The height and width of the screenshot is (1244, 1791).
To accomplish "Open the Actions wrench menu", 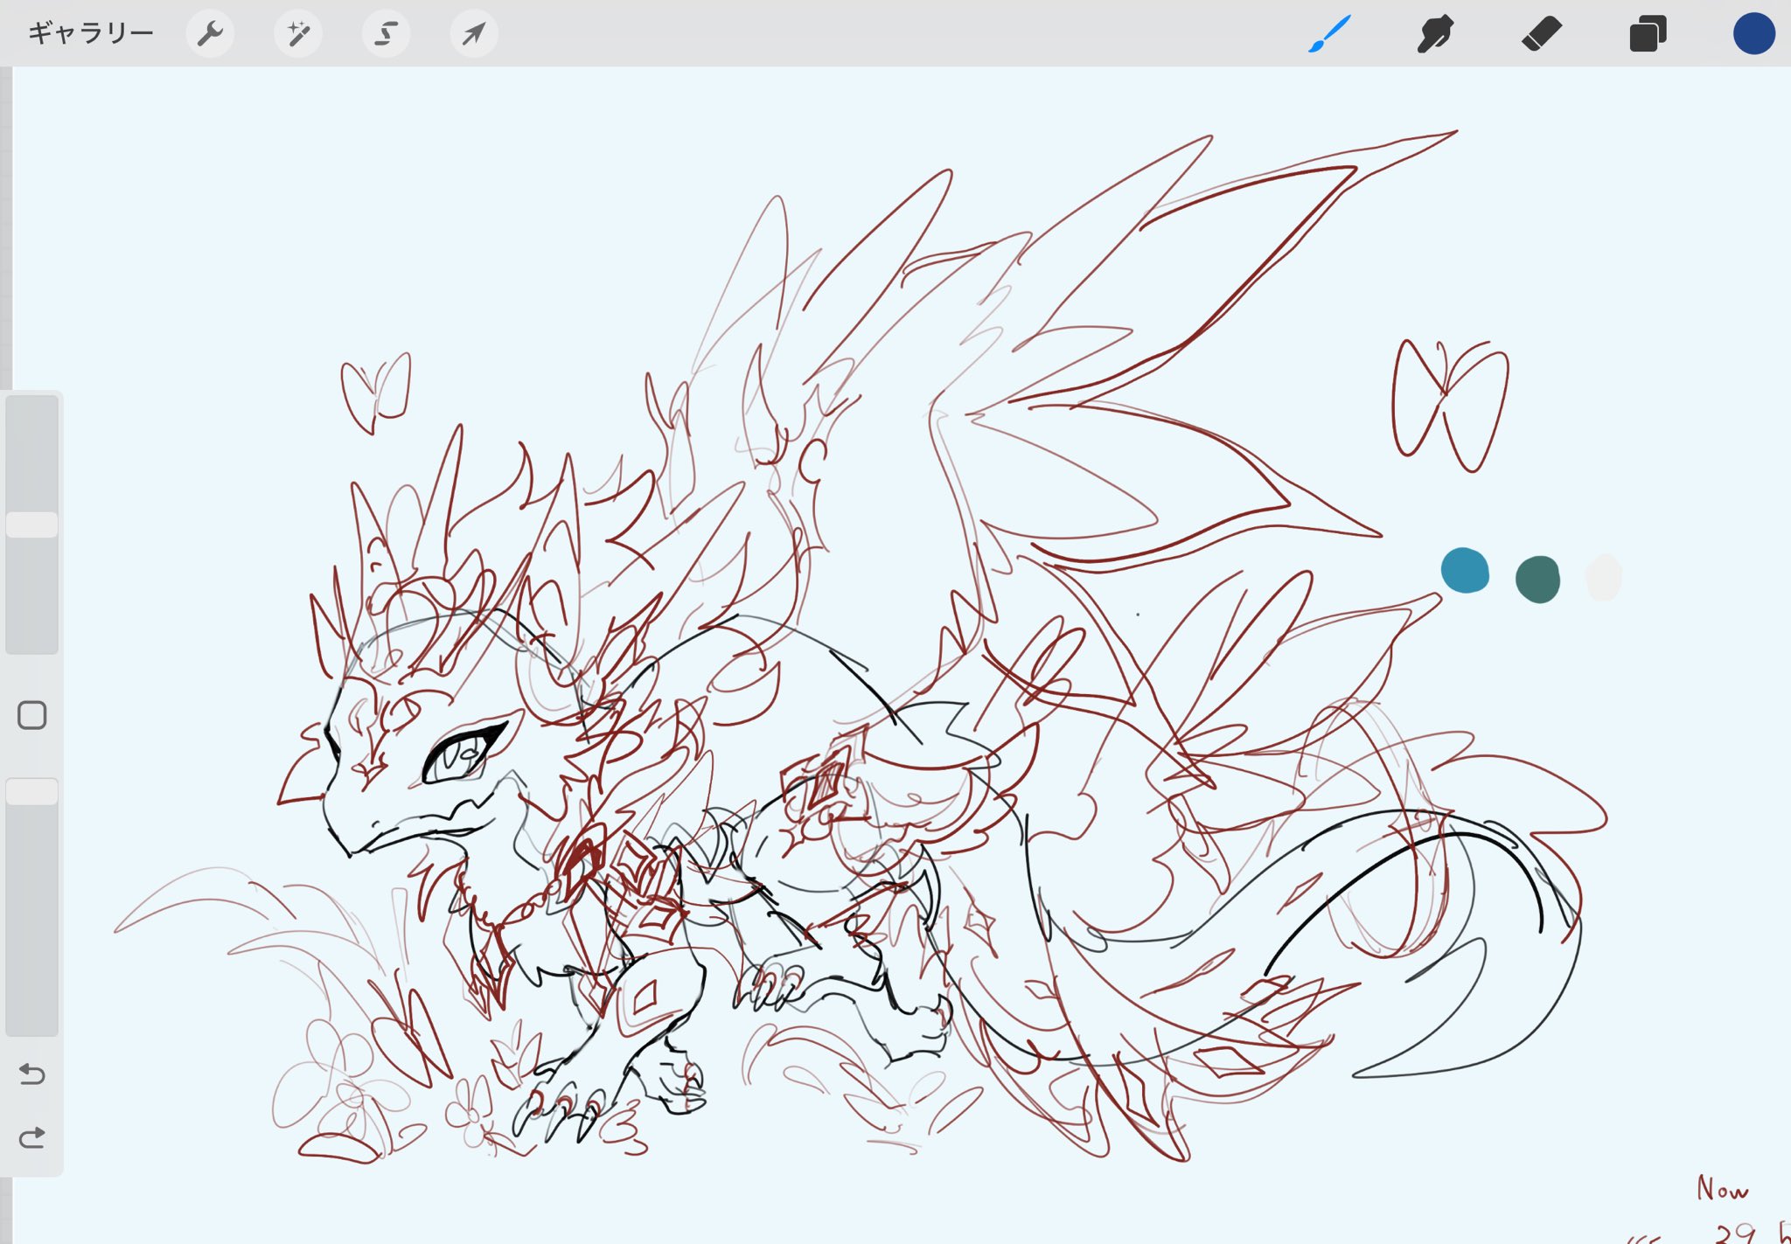I will click(x=210, y=34).
